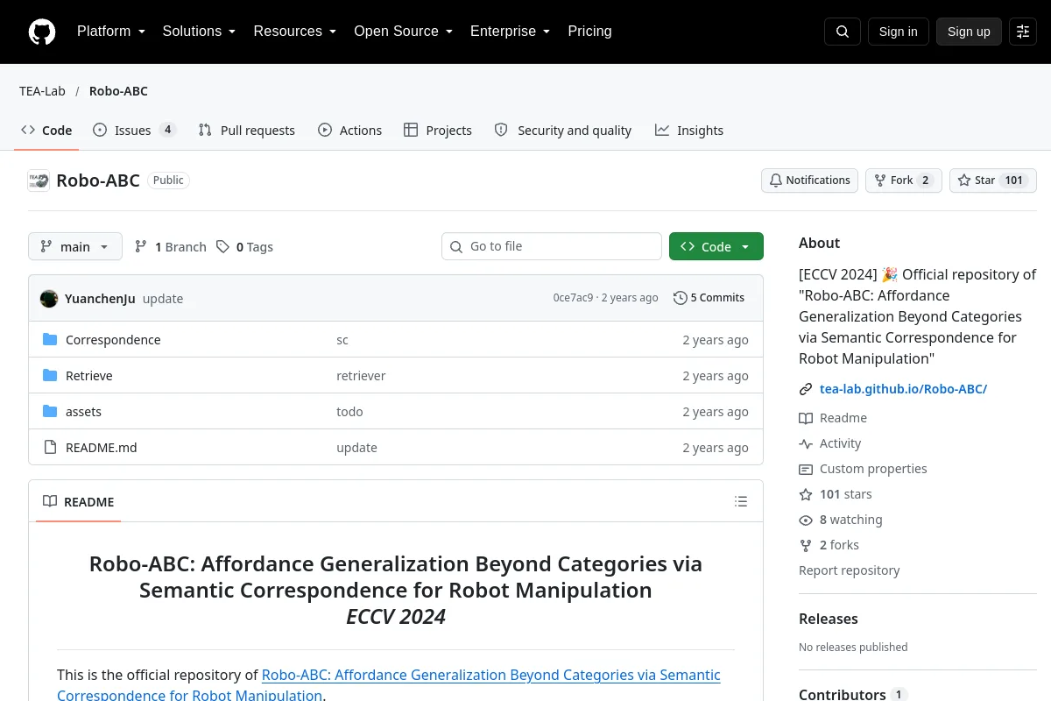
Task: Click the Custom properties note icon
Action: tap(806, 470)
